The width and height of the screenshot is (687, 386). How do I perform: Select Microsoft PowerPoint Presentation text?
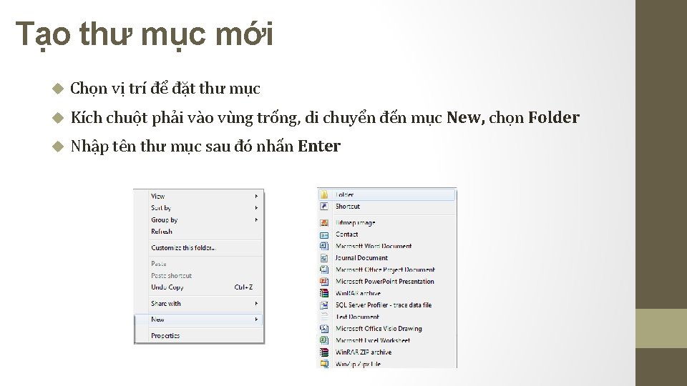(x=385, y=282)
